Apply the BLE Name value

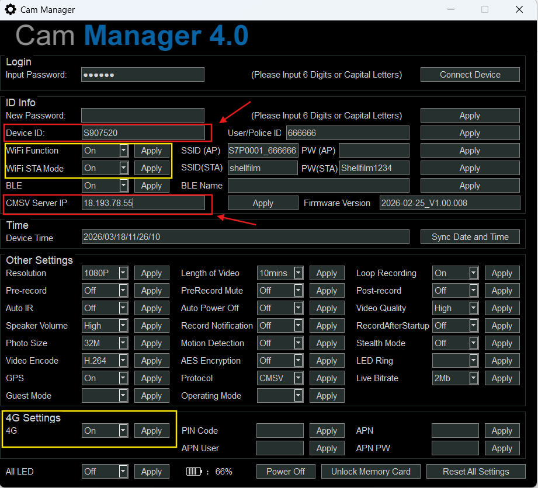[470, 186]
